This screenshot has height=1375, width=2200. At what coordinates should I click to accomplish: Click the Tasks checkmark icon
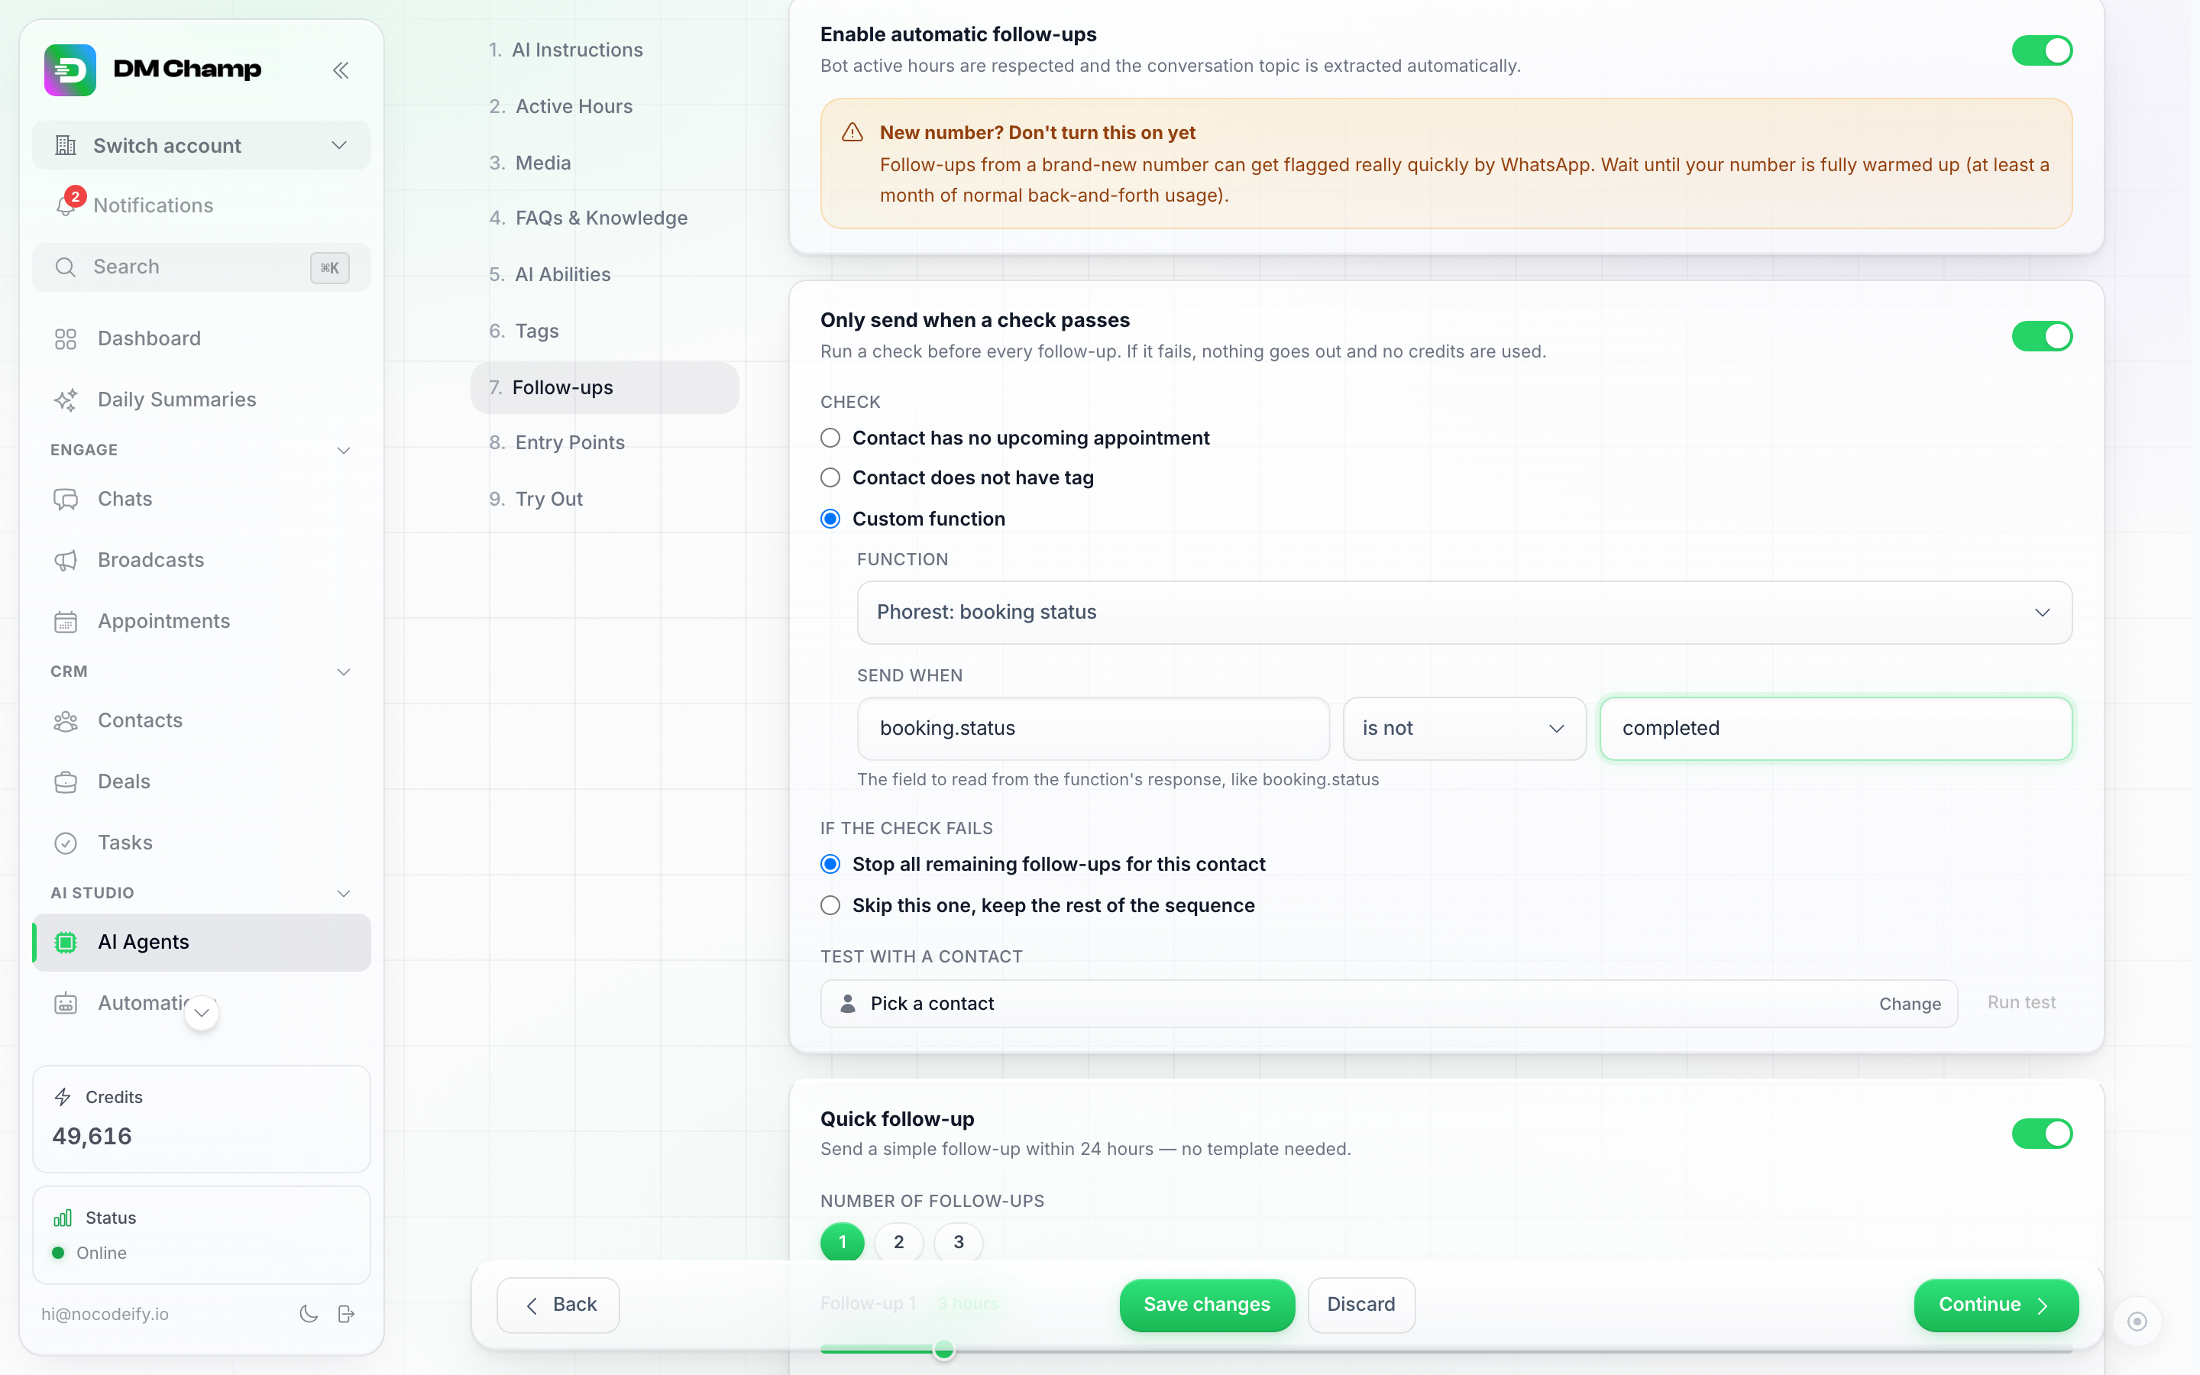[66, 843]
